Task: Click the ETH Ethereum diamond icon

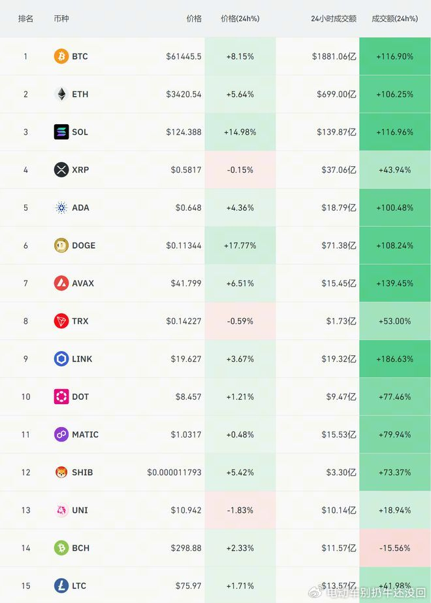Action: point(61,94)
